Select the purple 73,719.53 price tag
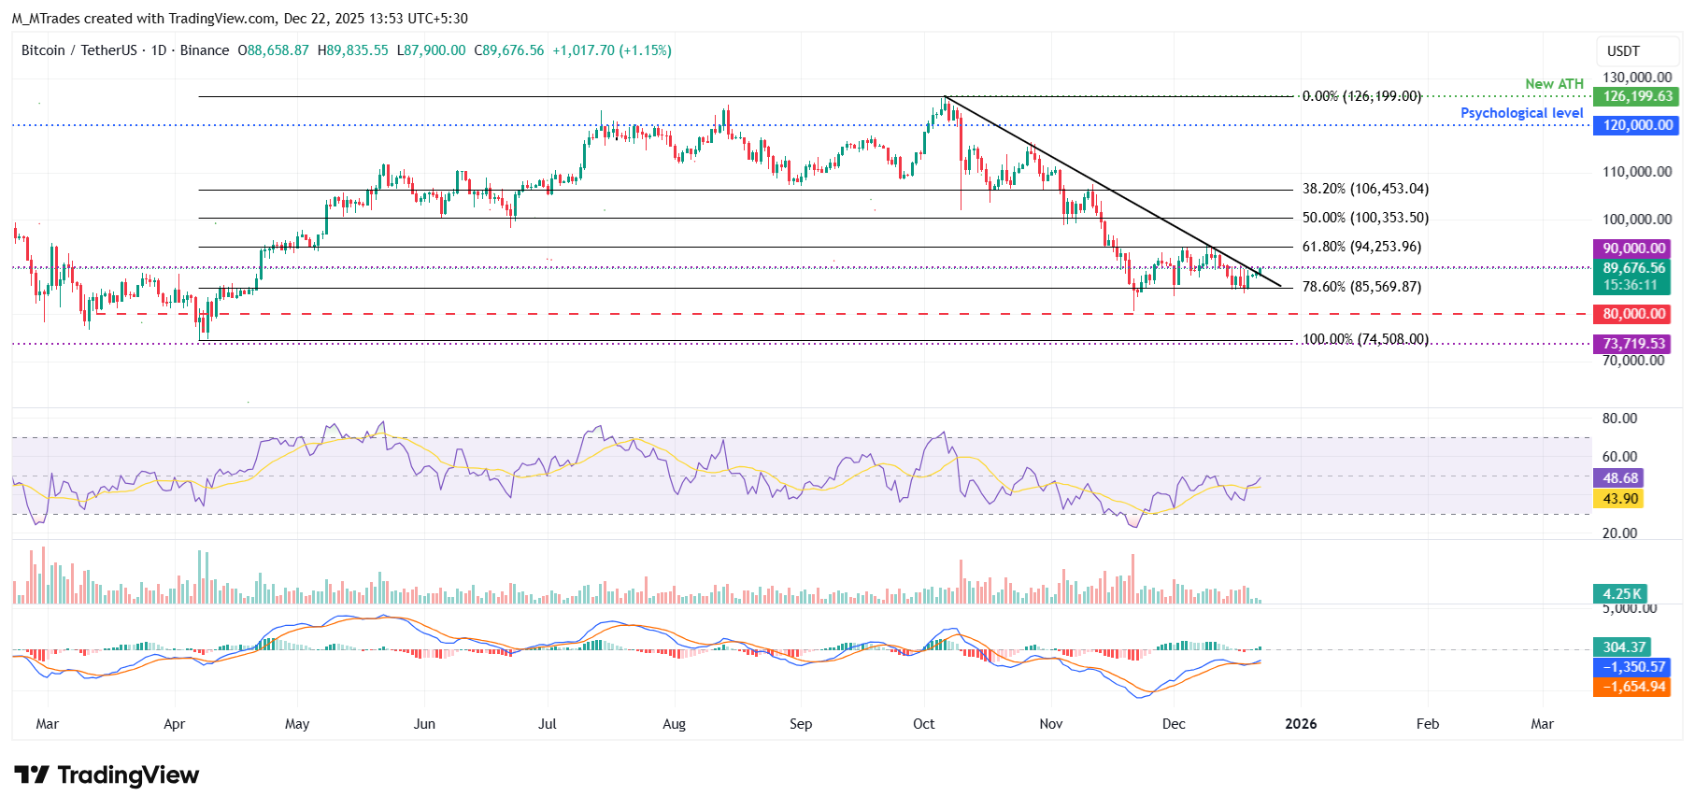 coord(1633,344)
